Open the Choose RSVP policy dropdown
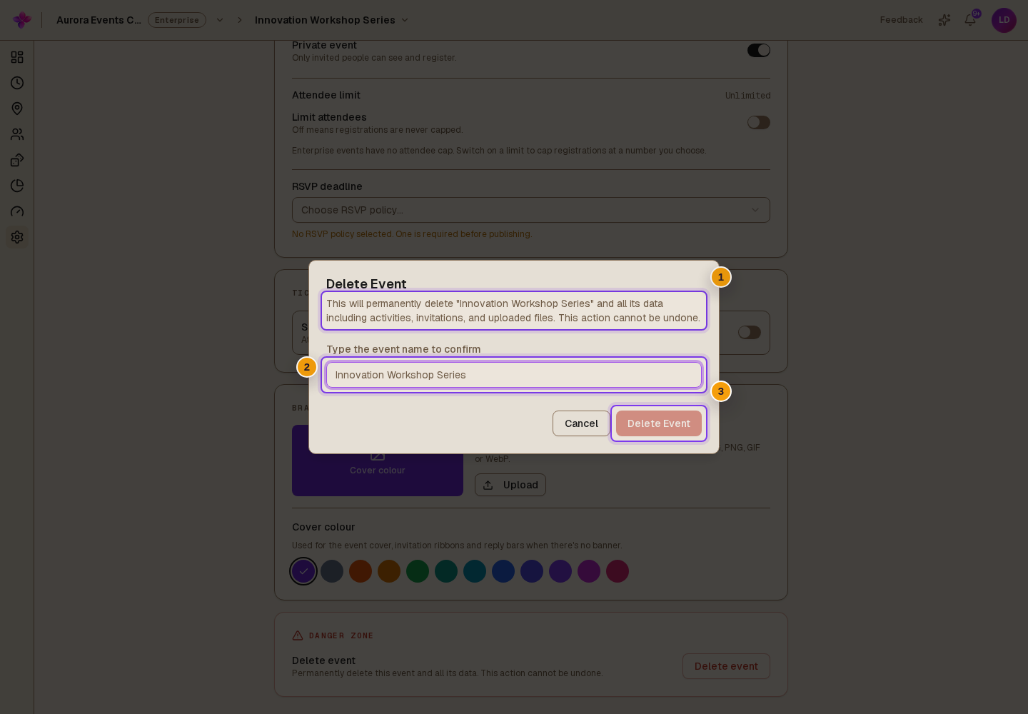Viewport: 1028px width, 714px height. tap(531, 210)
